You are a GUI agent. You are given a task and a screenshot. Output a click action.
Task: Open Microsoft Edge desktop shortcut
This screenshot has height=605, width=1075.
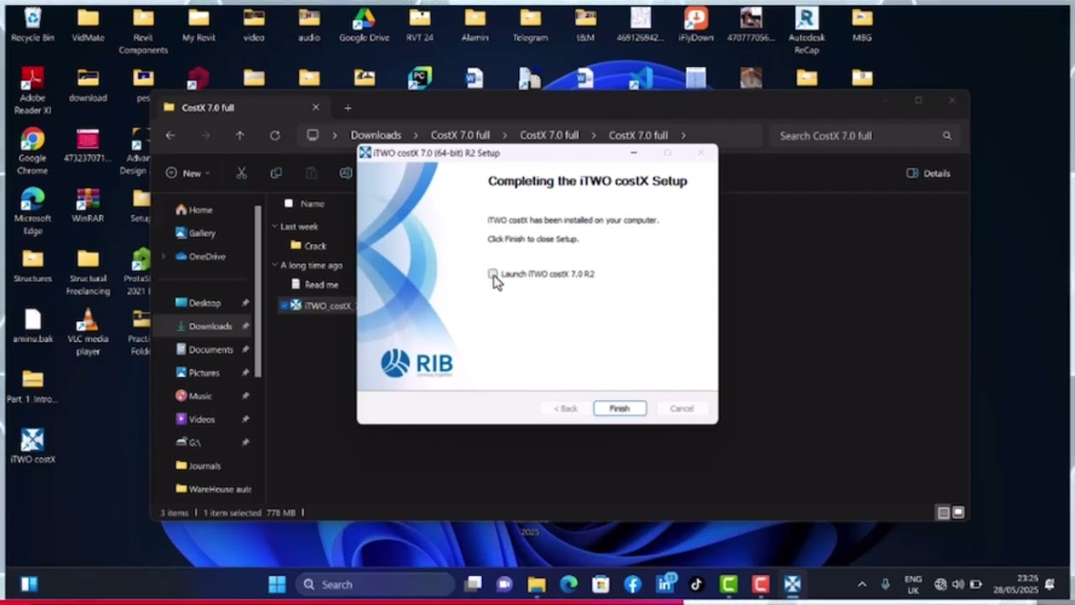click(32, 211)
